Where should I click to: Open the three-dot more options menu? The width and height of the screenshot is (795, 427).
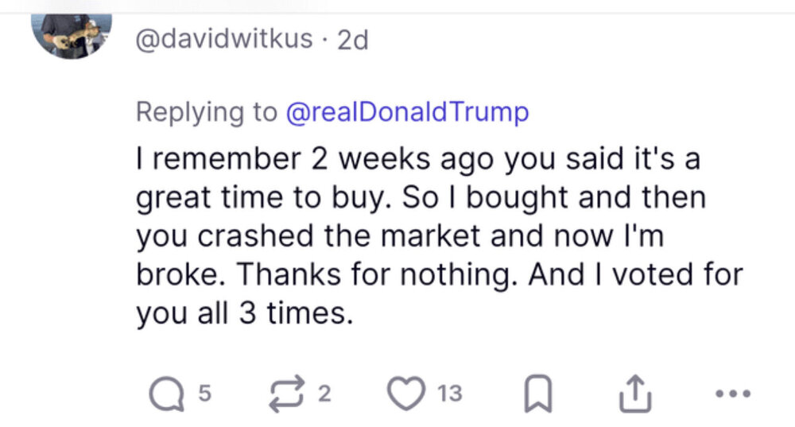tap(732, 394)
